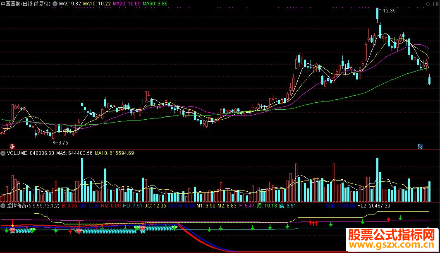Click the VOLUME: 840036.63 label
This screenshot has width=440, height=253.
(30, 153)
